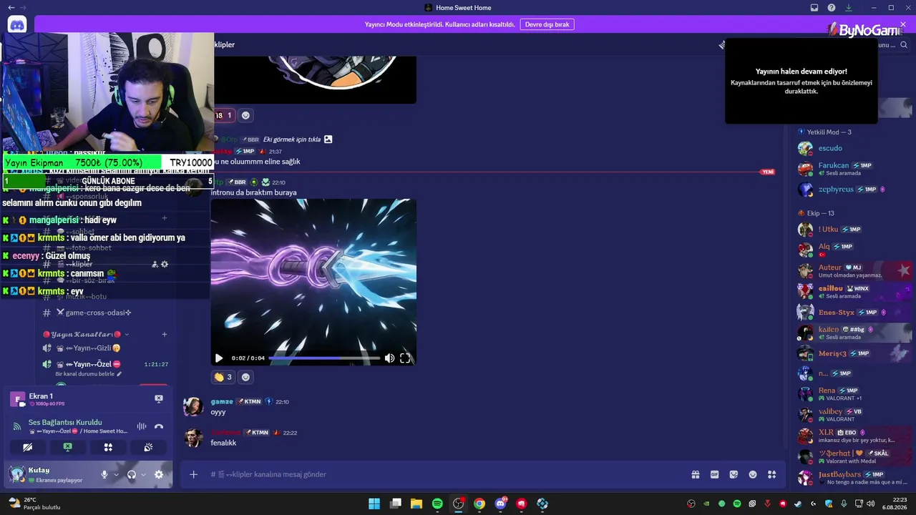Open noise suppression waveform icon
This screenshot has height=515, width=916.
pos(142,426)
